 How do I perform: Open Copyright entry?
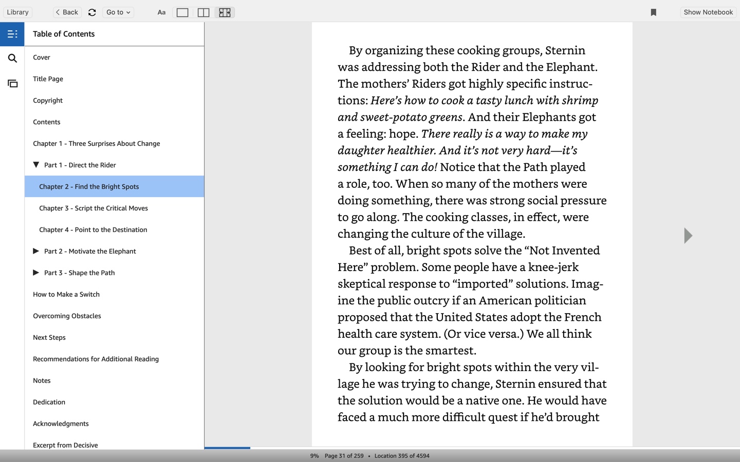114,100
